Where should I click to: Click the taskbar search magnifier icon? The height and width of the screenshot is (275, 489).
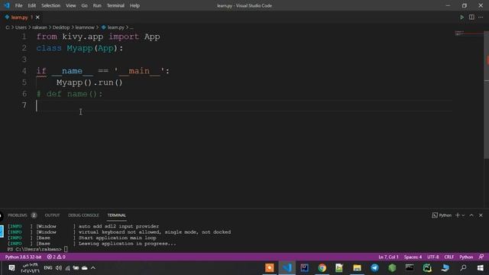click(x=463, y=268)
